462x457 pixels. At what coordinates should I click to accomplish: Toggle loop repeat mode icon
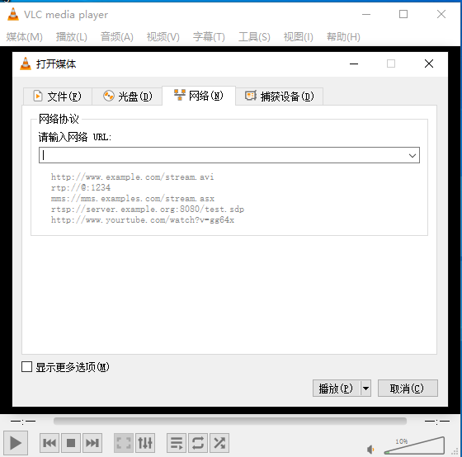click(x=198, y=442)
